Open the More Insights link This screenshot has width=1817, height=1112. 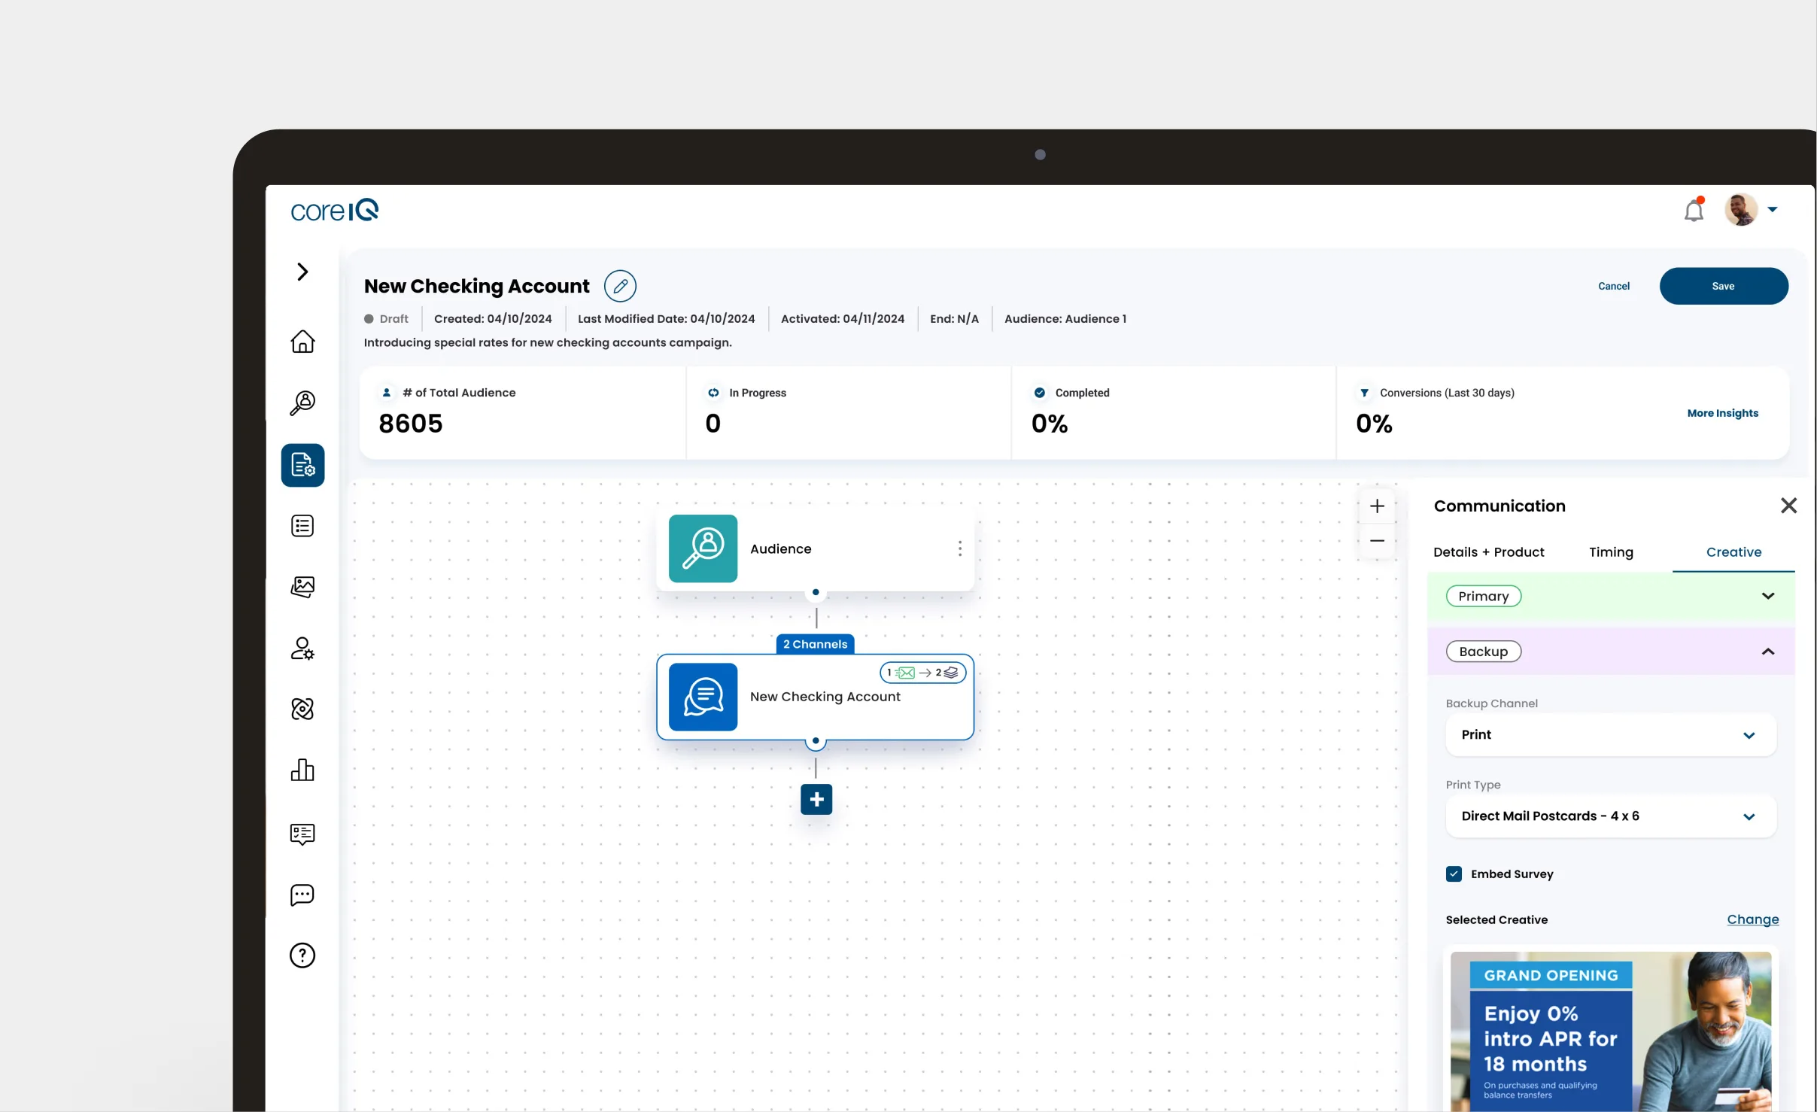[x=1722, y=413]
